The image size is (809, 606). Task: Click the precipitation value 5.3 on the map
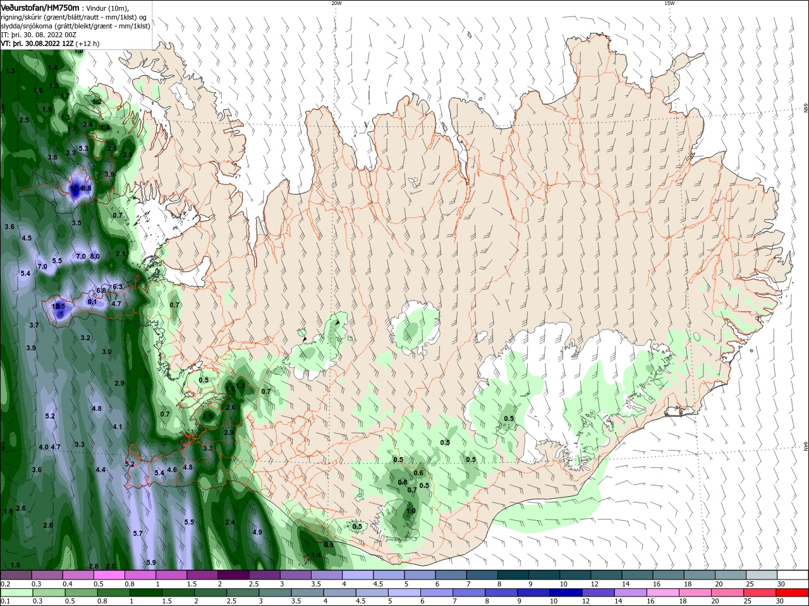coord(83,148)
